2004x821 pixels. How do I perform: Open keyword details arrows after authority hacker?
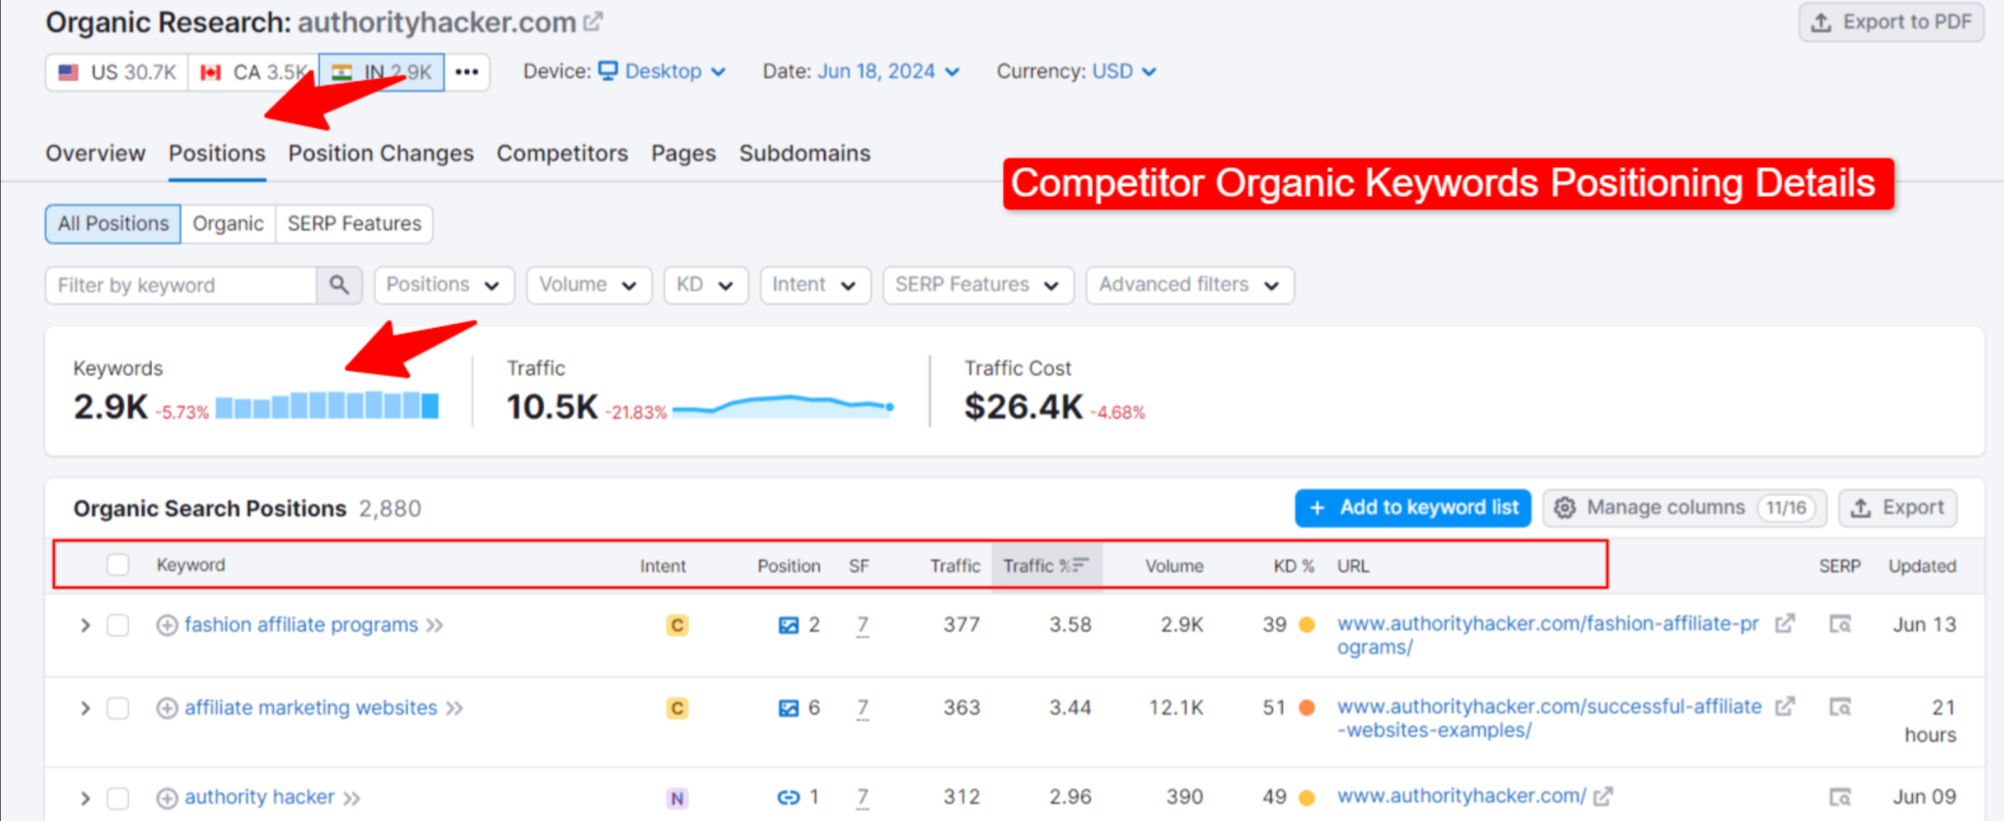[352, 798]
